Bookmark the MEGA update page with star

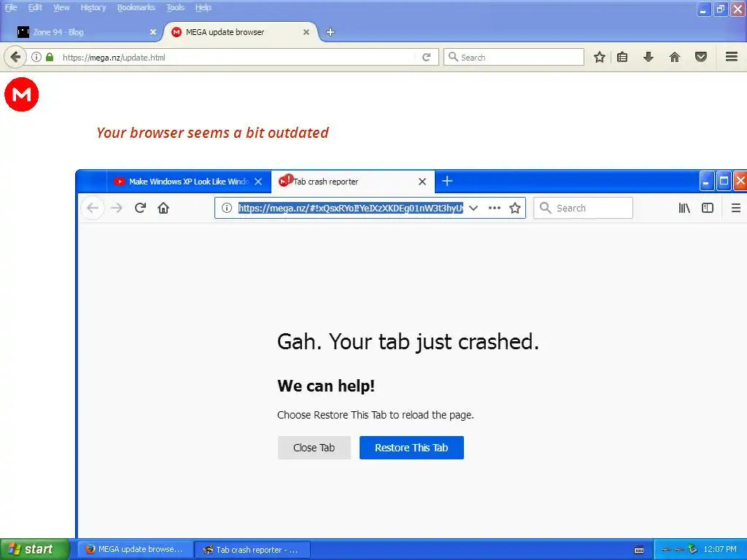point(600,57)
